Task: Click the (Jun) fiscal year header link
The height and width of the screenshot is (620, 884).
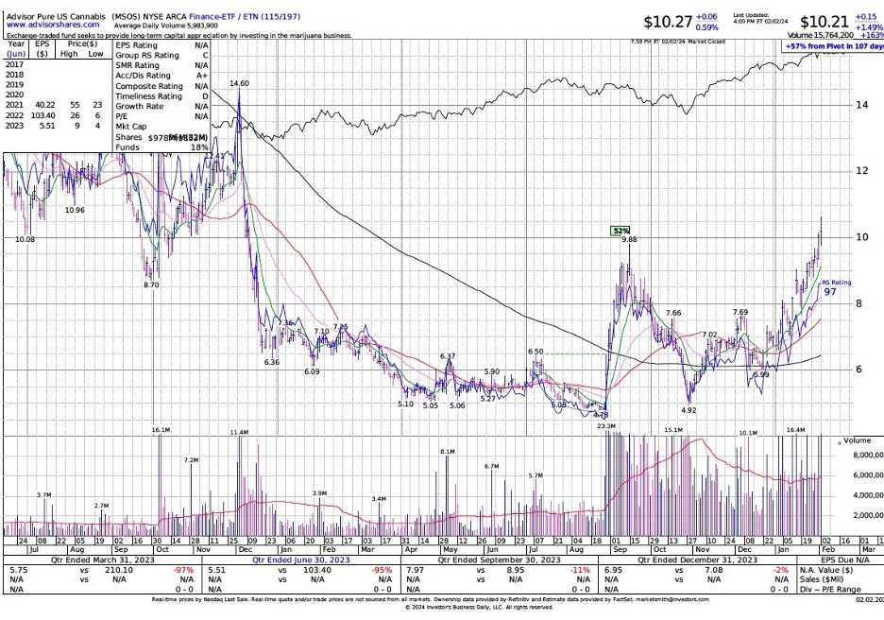Action: [16, 54]
